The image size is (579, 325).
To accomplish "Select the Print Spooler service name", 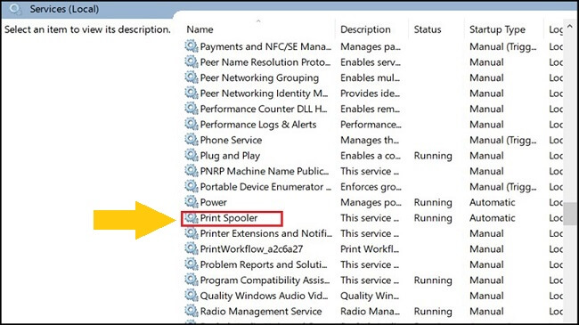I will click(229, 218).
